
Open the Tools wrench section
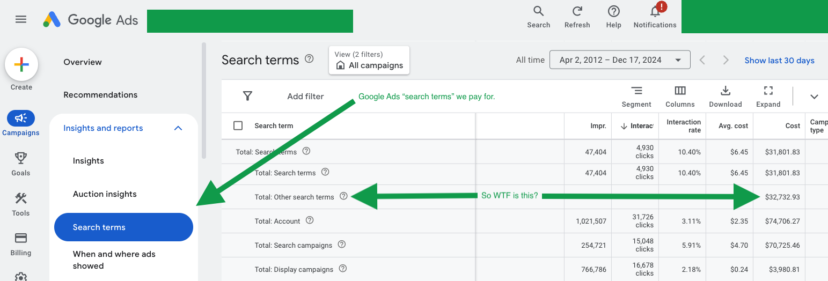(x=21, y=204)
